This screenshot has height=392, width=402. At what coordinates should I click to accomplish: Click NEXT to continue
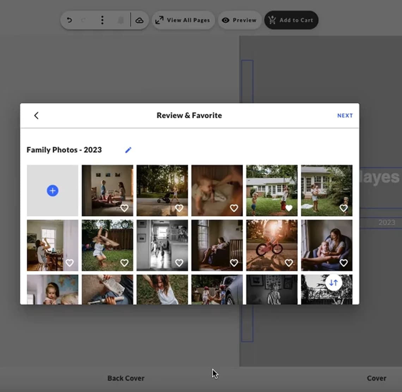tap(345, 116)
